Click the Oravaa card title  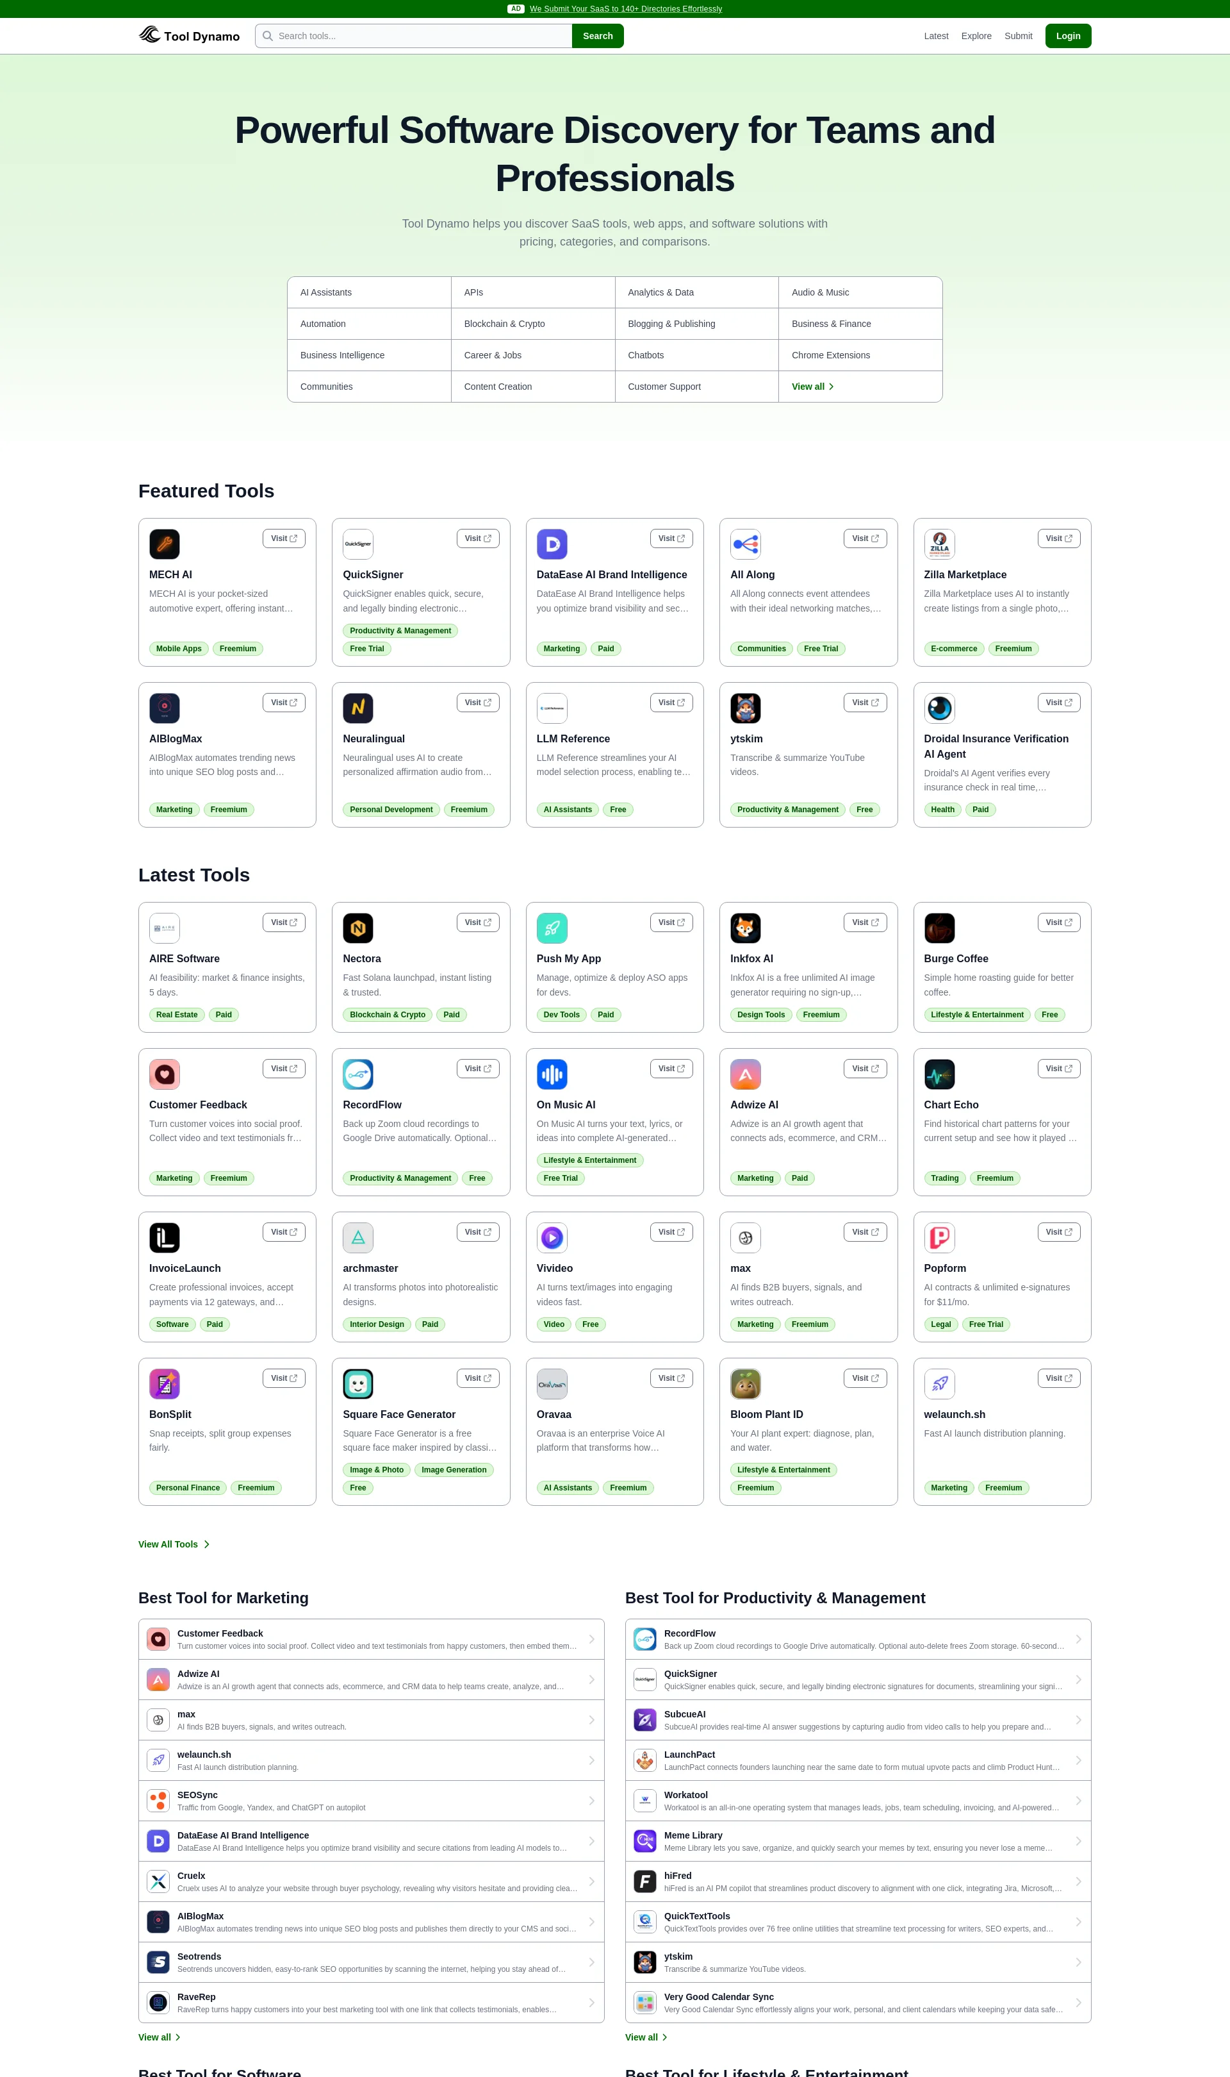point(553,1415)
